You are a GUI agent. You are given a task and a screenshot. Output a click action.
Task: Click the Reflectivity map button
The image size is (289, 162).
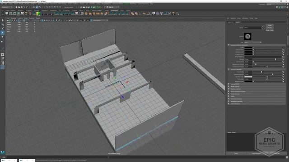283,79
